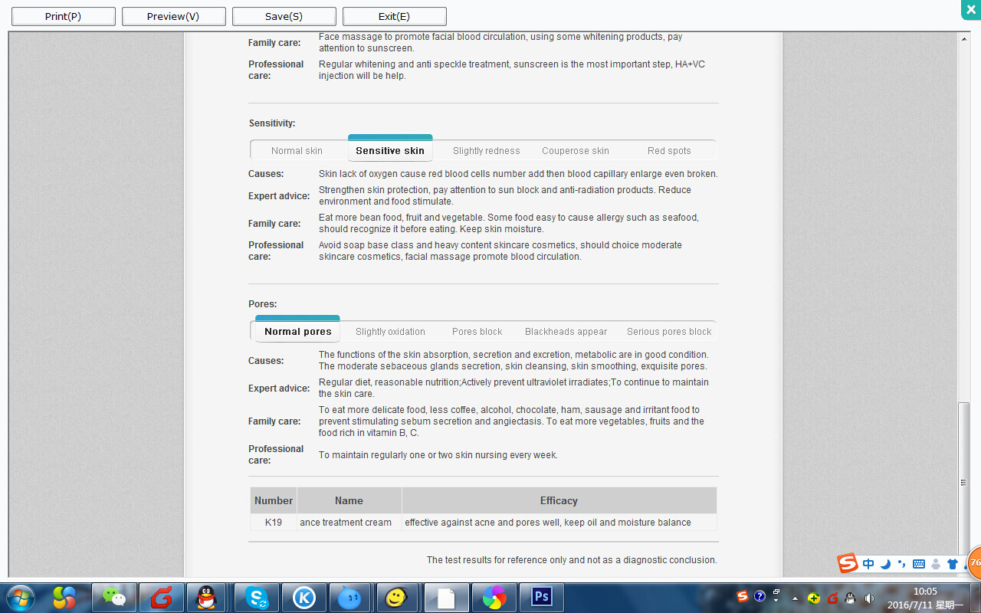Switch to Couperose skin tab
981x613 pixels.
(x=575, y=151)
